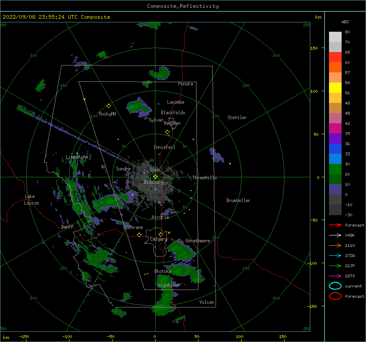Click the yellow diamond marker near RockyMH
The image size is (366, 342).
click(x=109, y=106)
